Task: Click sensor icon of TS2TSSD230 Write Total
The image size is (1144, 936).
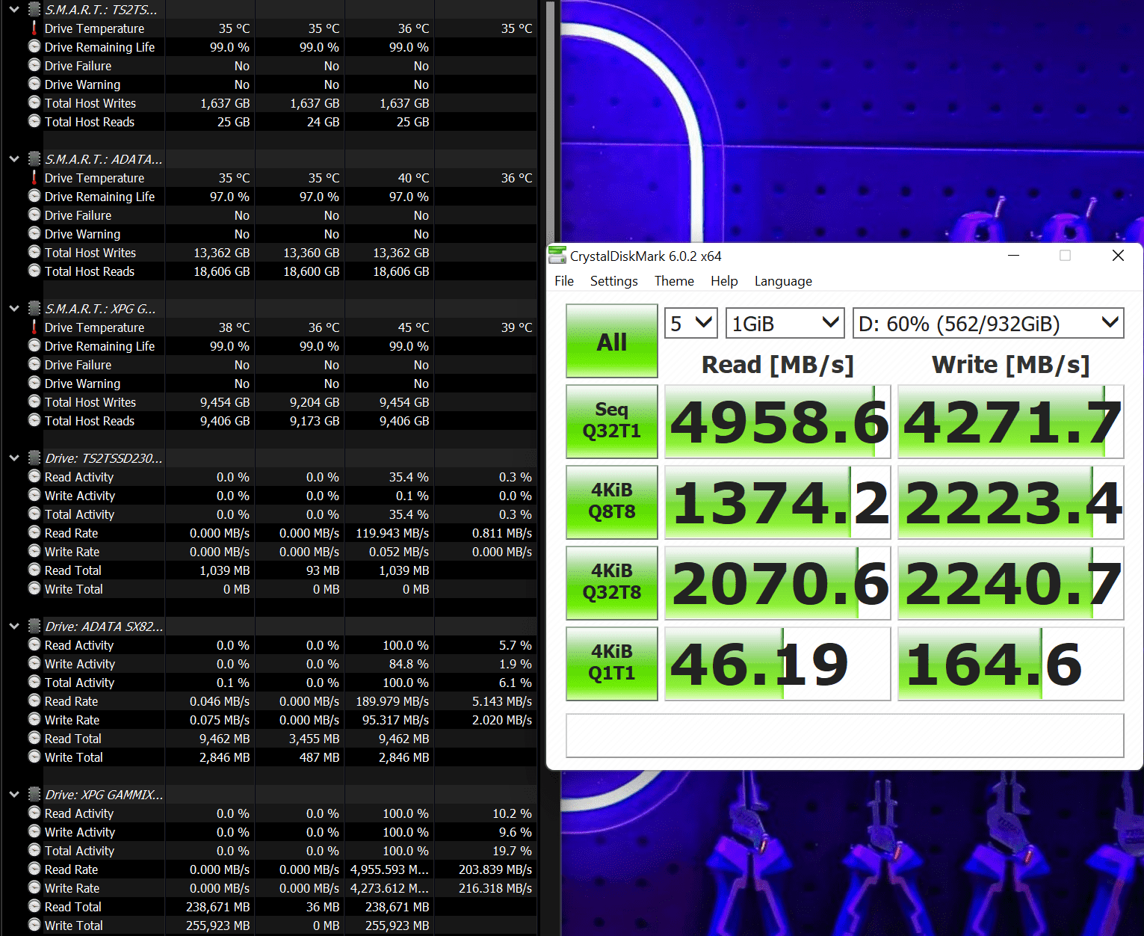Action: 34,588
